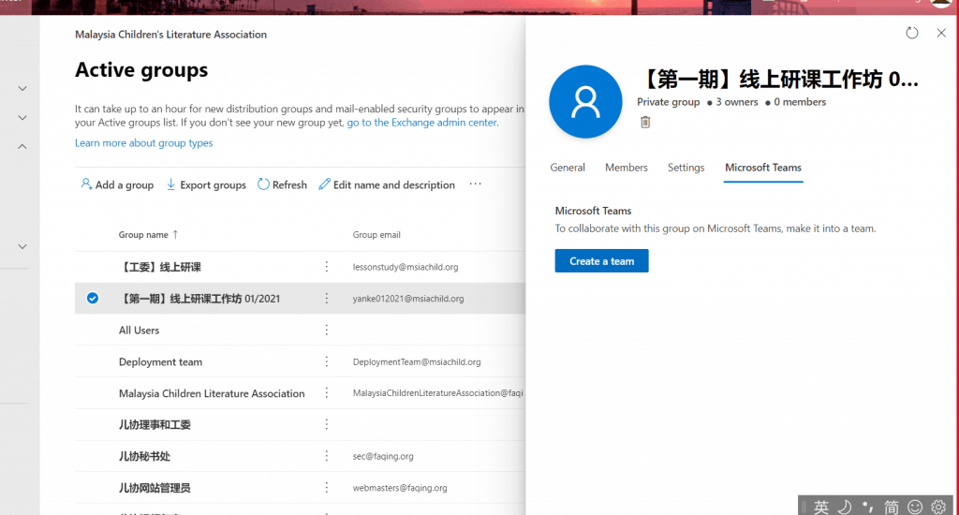Switch to the Settings tab
The image size is (959, 515).
(686, 168)
